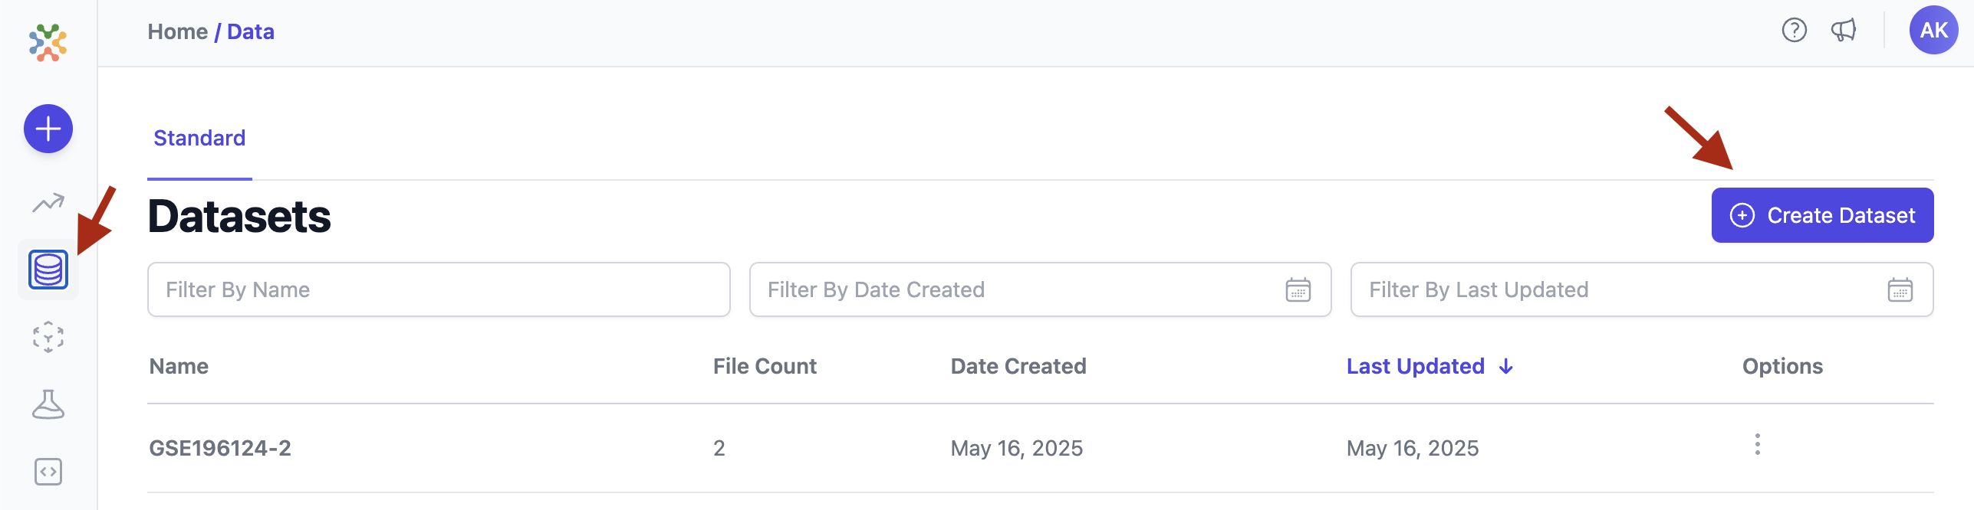Click the Create Dataset button
The height and width of the screenshot is (510, 1974).
click(1822, 216)
